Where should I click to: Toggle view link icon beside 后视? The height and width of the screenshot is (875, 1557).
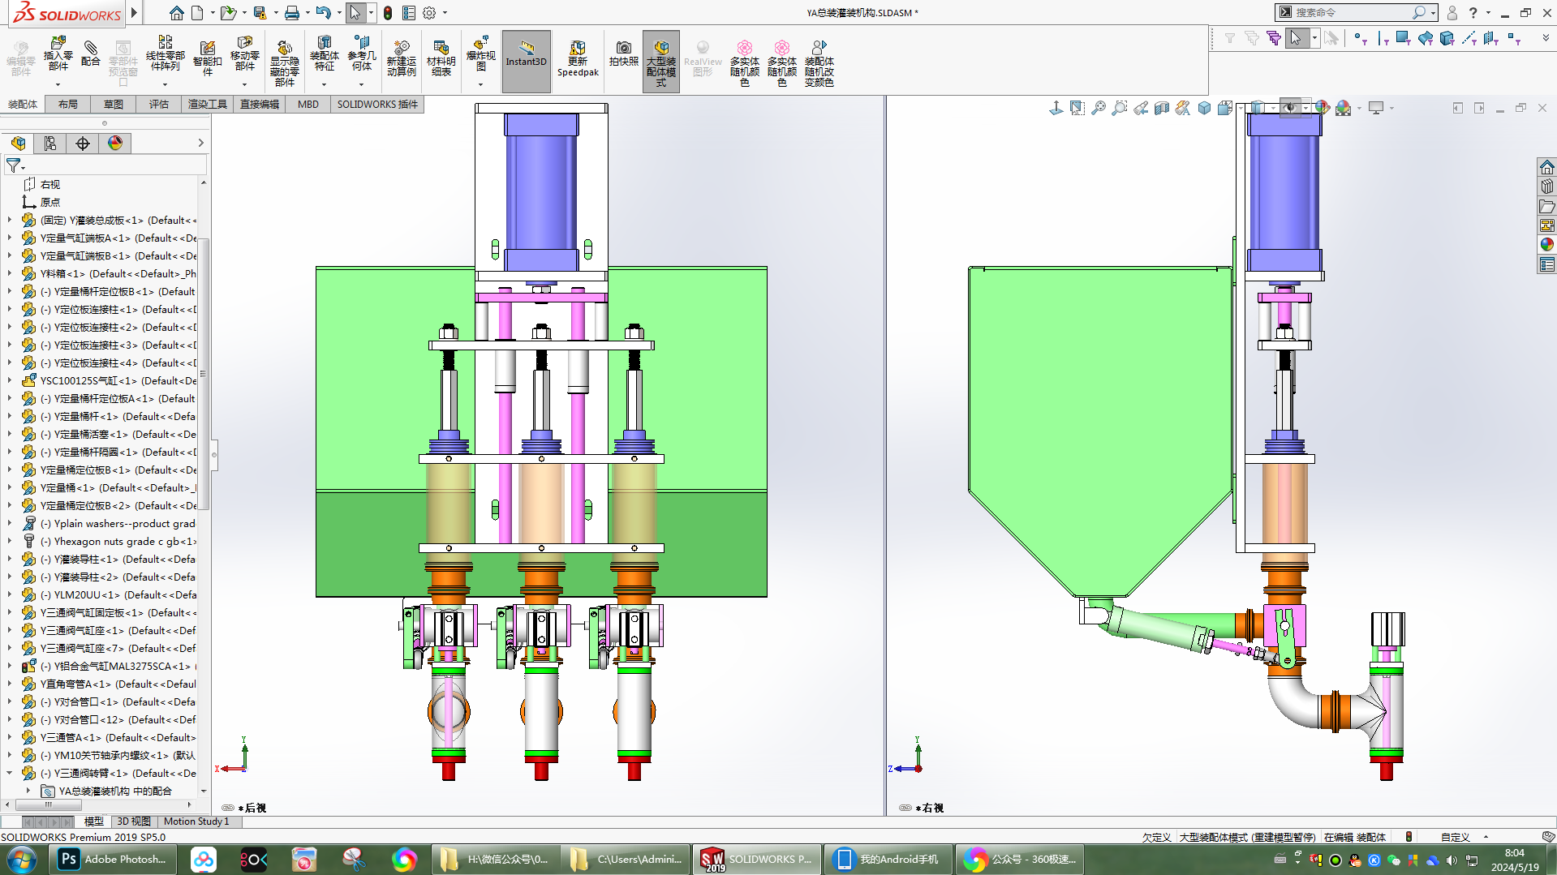(228, 808)
